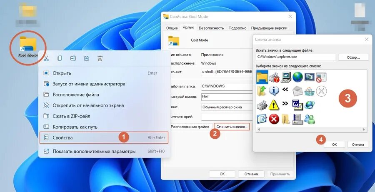Image resolution: width=375 pixels, height=192 pixels.
Task: Close the Свойства: God Mode window
Action: (290, 17)
